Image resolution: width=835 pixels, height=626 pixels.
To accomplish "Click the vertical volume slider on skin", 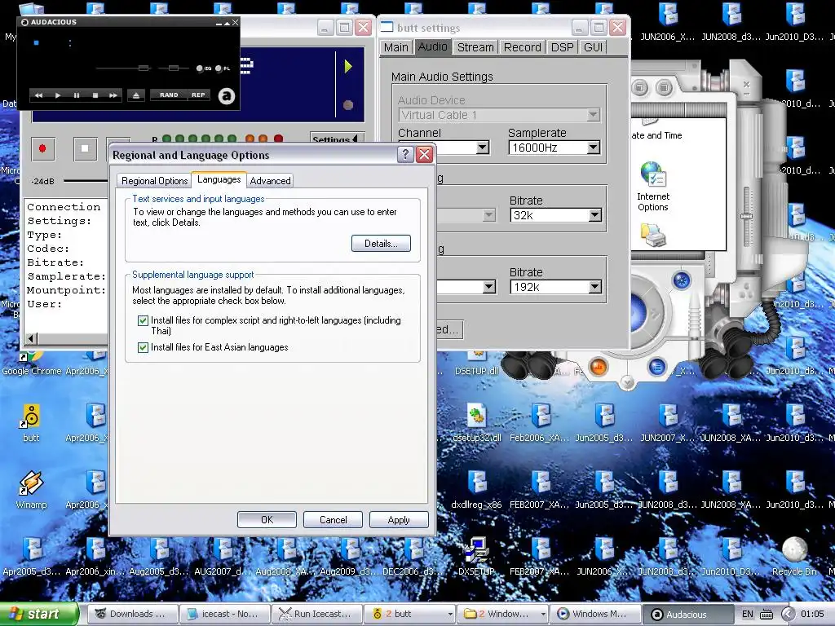I will [x=747, y=217].
